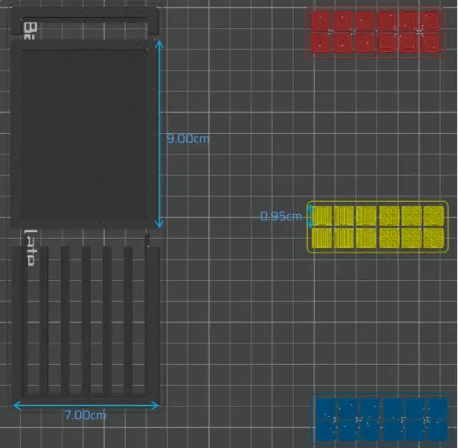Pick the last yellow tile in lower row
458x448 pixels.
[x=434, y=238]
